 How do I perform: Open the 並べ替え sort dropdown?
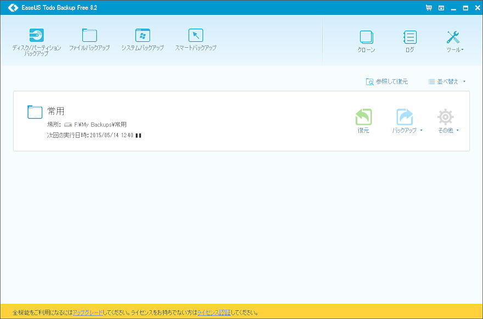point(447,82)
